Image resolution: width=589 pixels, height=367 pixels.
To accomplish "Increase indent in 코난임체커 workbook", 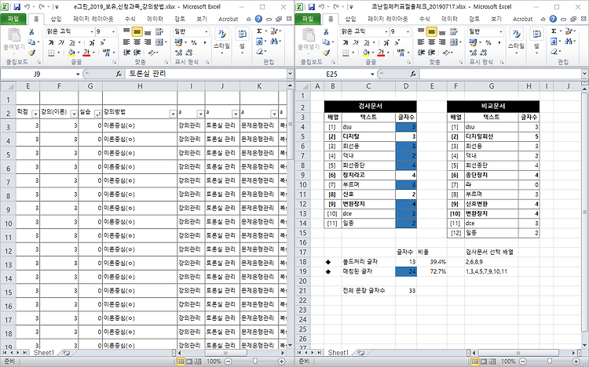I will 432,53.
